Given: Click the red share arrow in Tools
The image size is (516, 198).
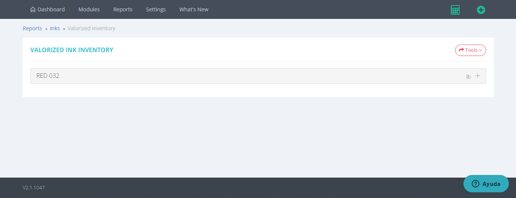Looking at the screenshot, I should click(461, 50).
